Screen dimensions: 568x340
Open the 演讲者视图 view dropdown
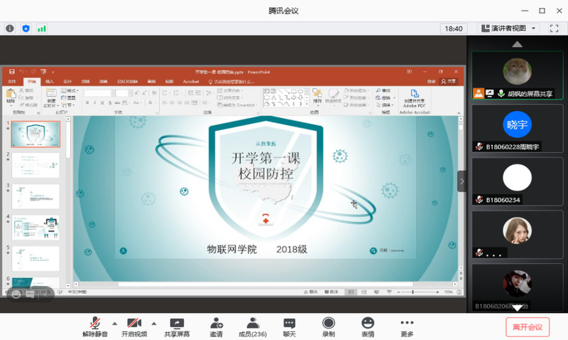(x=509, y=28)
